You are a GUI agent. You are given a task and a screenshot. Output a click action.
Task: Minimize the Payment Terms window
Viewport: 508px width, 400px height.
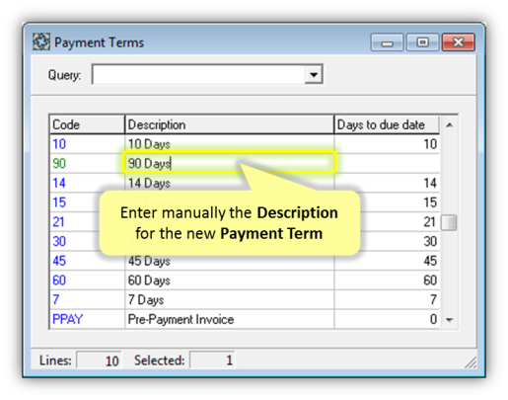pos(387,42)
